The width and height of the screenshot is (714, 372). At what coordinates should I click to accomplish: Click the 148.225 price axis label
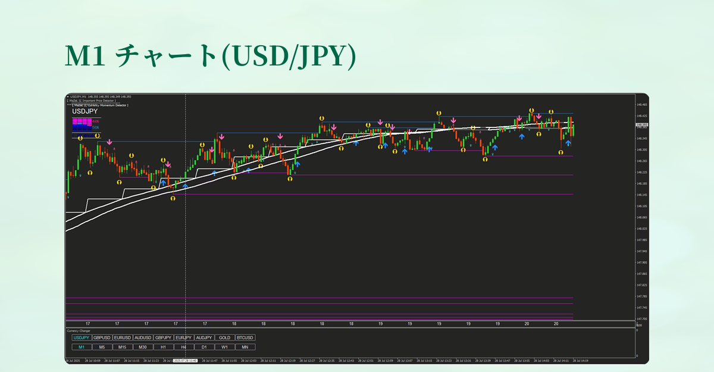[641, 173]
